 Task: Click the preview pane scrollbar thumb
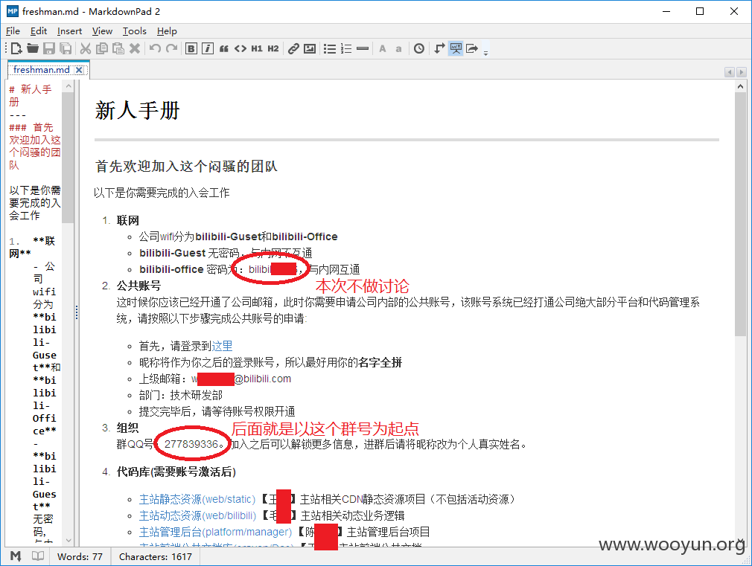point(741,214)
